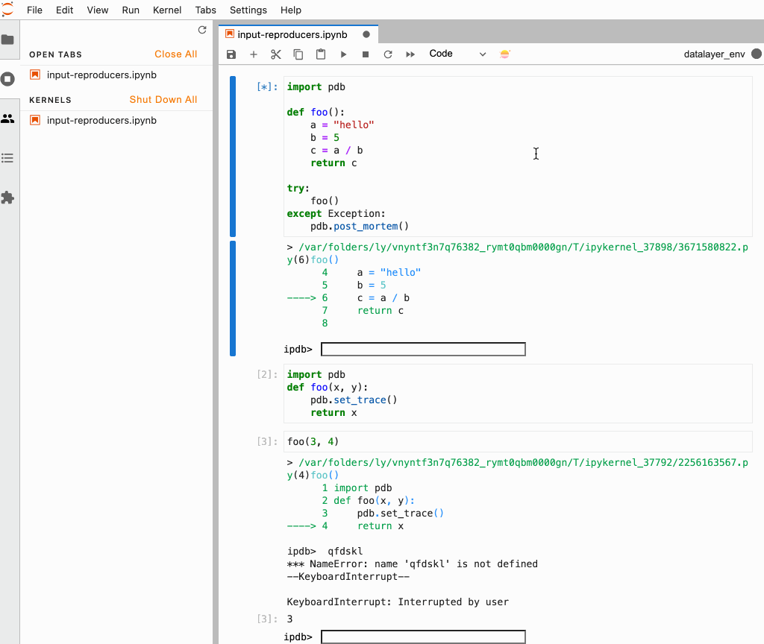The height and width of the screenshot is (644, 764).
Task: Click inside the ipdb prompt input box
Action: pyautogui.click(x=423, y=349)
